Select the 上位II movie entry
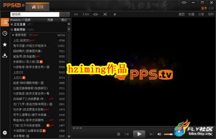This screenshot has width=216, height=139. (x=39, y=77)
